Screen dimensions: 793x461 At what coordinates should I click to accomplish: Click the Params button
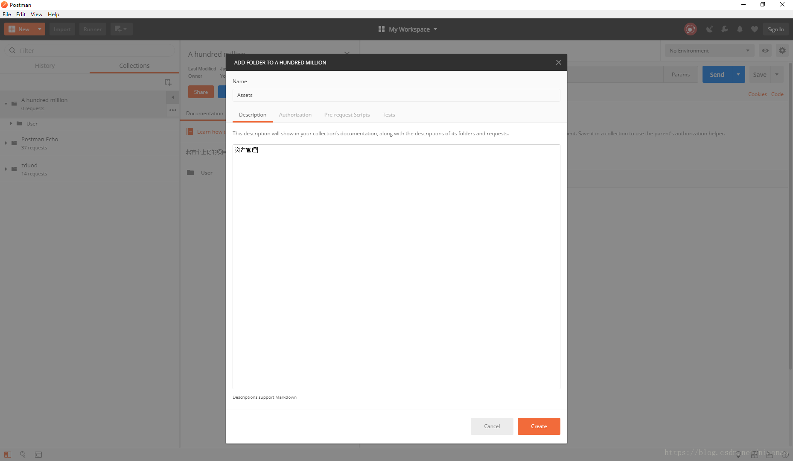(681, 74)
